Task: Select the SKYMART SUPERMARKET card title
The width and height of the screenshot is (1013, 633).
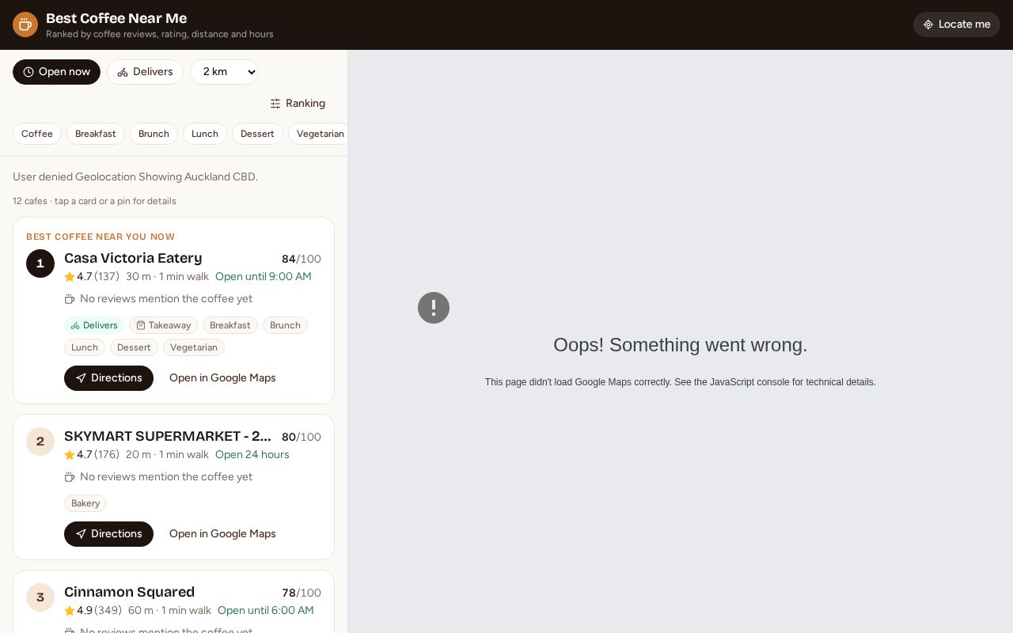Action: [x=168, y=436]
